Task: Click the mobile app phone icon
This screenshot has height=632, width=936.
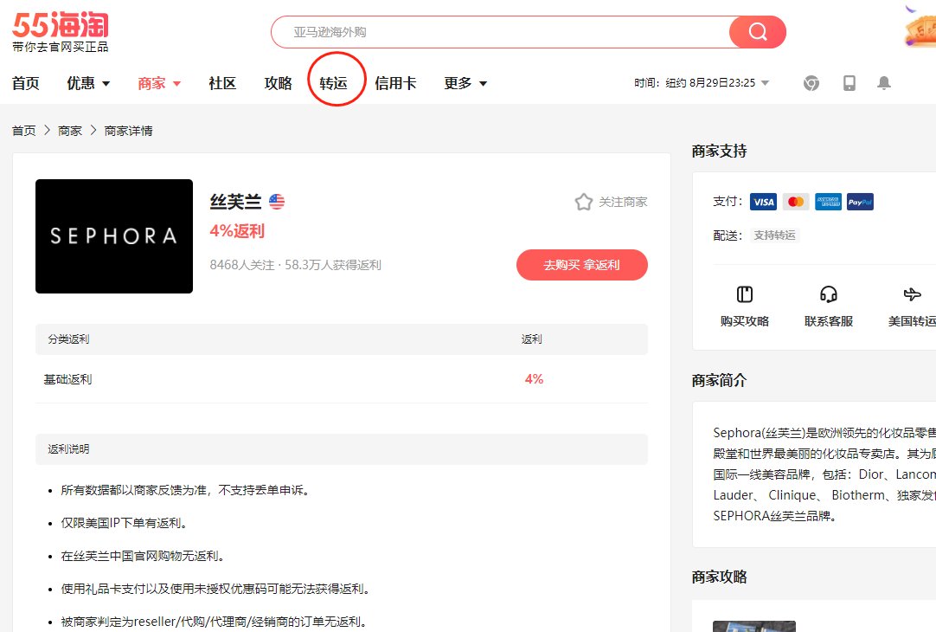Action: pyautogui.click(x=849, y=83)
